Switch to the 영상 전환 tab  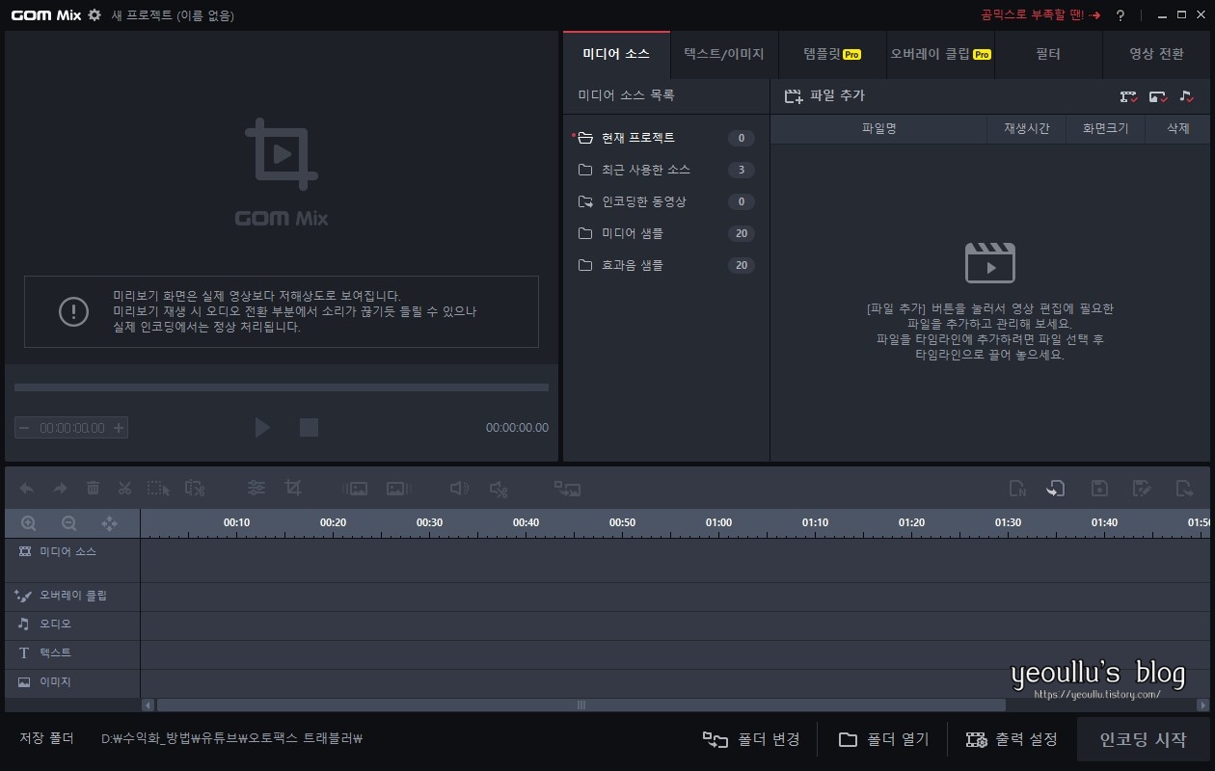(1156, 54)
